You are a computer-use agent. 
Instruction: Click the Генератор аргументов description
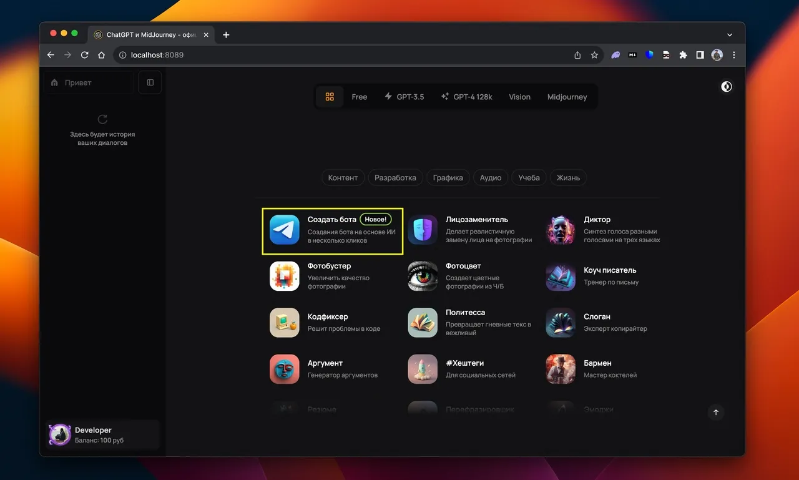click(x=343, y=375)
